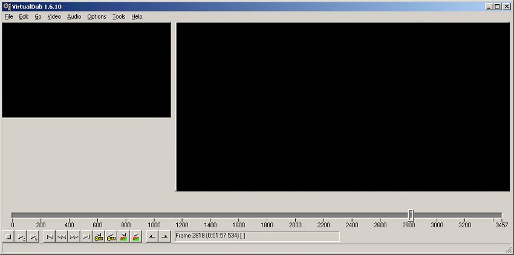
Task: Open the Edit menu
Action: pos(24,16)
